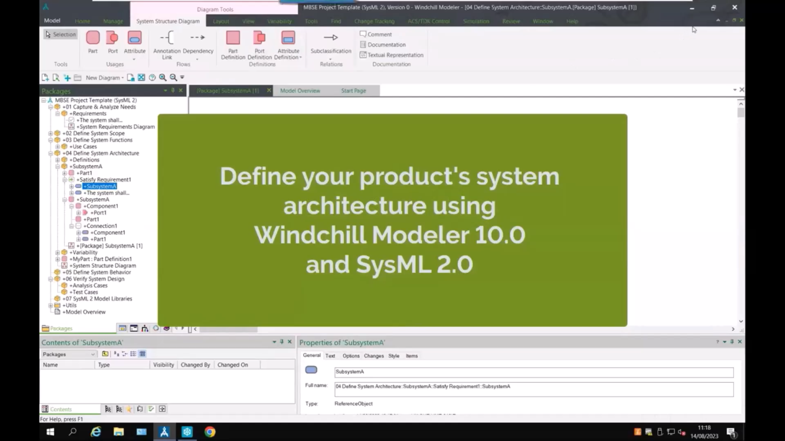Open the Style properties tab

pos(394,356)
